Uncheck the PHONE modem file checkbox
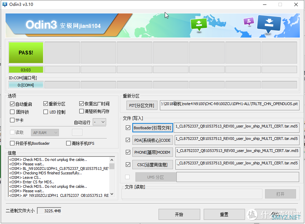Viewport: 305px width, 224px height. 128,152
